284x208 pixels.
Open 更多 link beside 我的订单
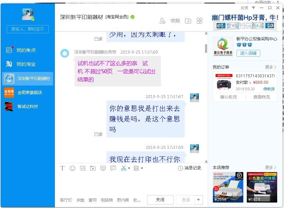tap(270, 67)
